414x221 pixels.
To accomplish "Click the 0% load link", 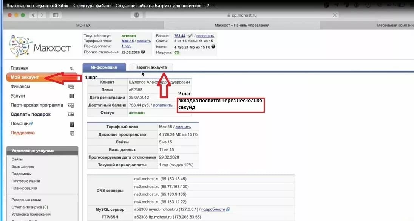I will coord(177,52).
